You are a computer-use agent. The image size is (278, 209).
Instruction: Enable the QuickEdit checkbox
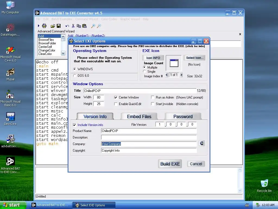click(116, 104)
